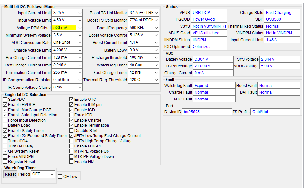This screenshot has height=188, width=304.
Task: Check JEITA High Temp Charge Voltage
Action: pos(71,141)
